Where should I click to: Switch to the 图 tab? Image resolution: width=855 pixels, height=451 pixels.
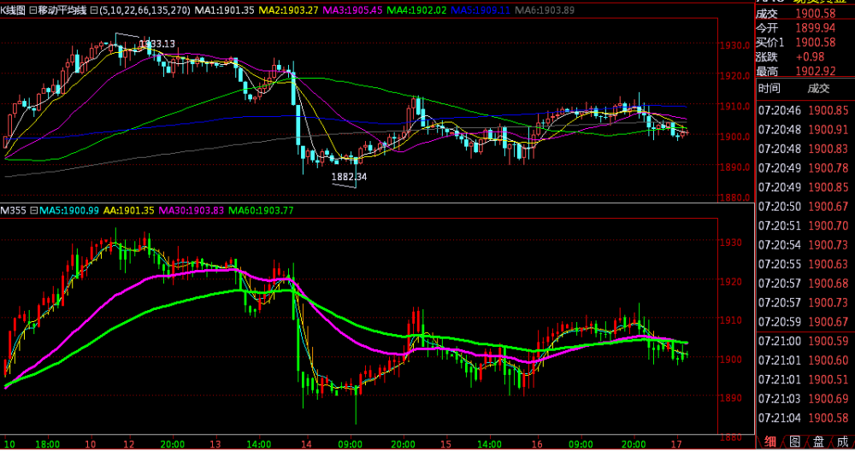[x=794, y=442]
